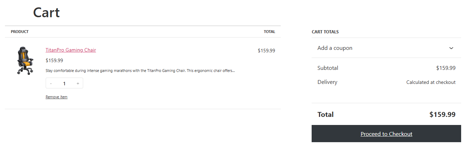Viewport: 465px width, 152px height.
Task: Click the TitanPro chair description text
Action: pos(140,71)
